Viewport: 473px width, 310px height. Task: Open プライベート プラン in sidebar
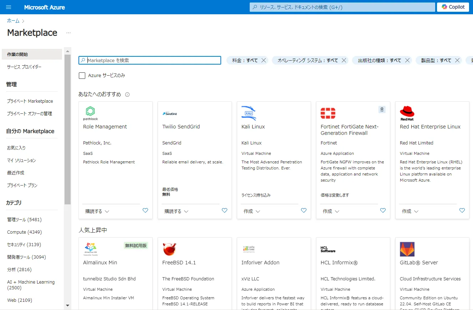22,185
